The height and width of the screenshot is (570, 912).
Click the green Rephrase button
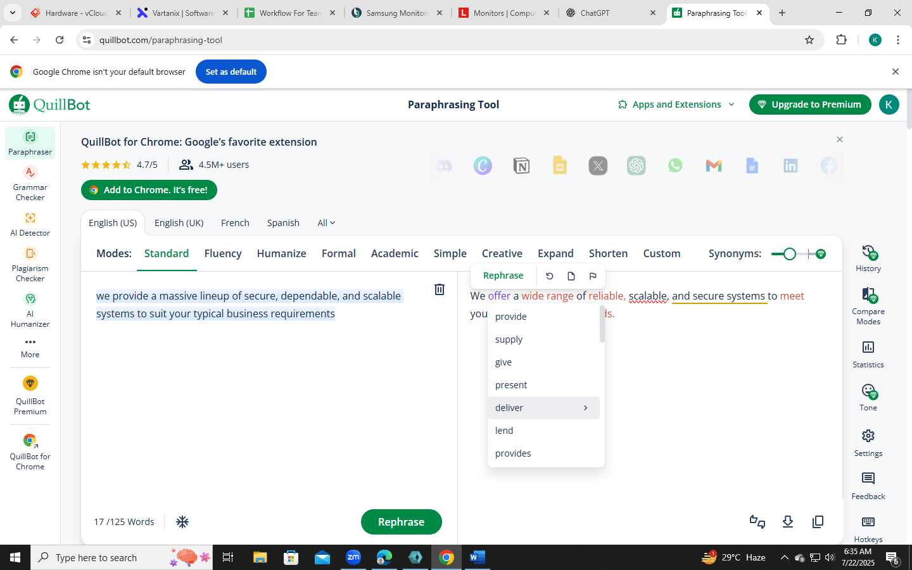click(401, 522)
